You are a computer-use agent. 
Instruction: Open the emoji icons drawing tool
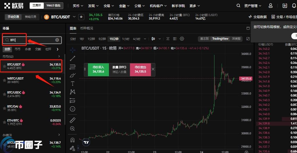[73, 109]
